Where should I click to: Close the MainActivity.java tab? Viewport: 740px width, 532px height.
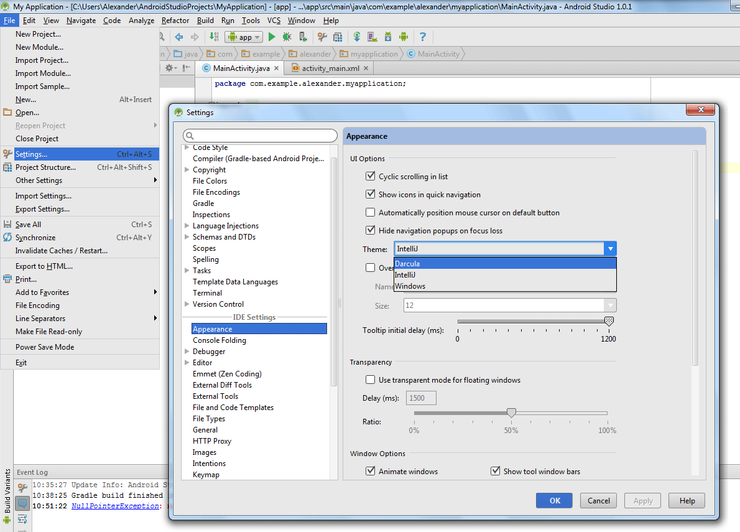tap(276, 68)
